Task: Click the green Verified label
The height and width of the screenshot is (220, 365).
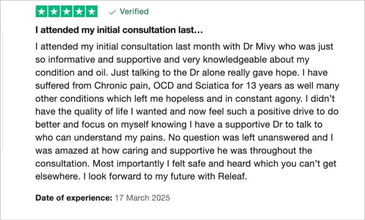Action: point(134,11)
